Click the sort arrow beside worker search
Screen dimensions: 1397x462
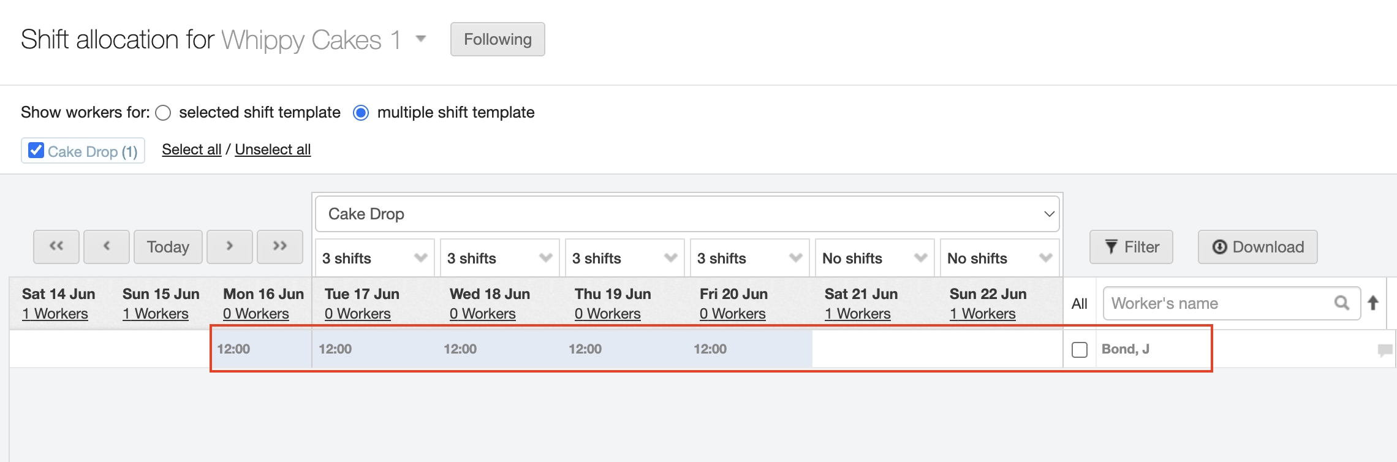(1373, 303)
